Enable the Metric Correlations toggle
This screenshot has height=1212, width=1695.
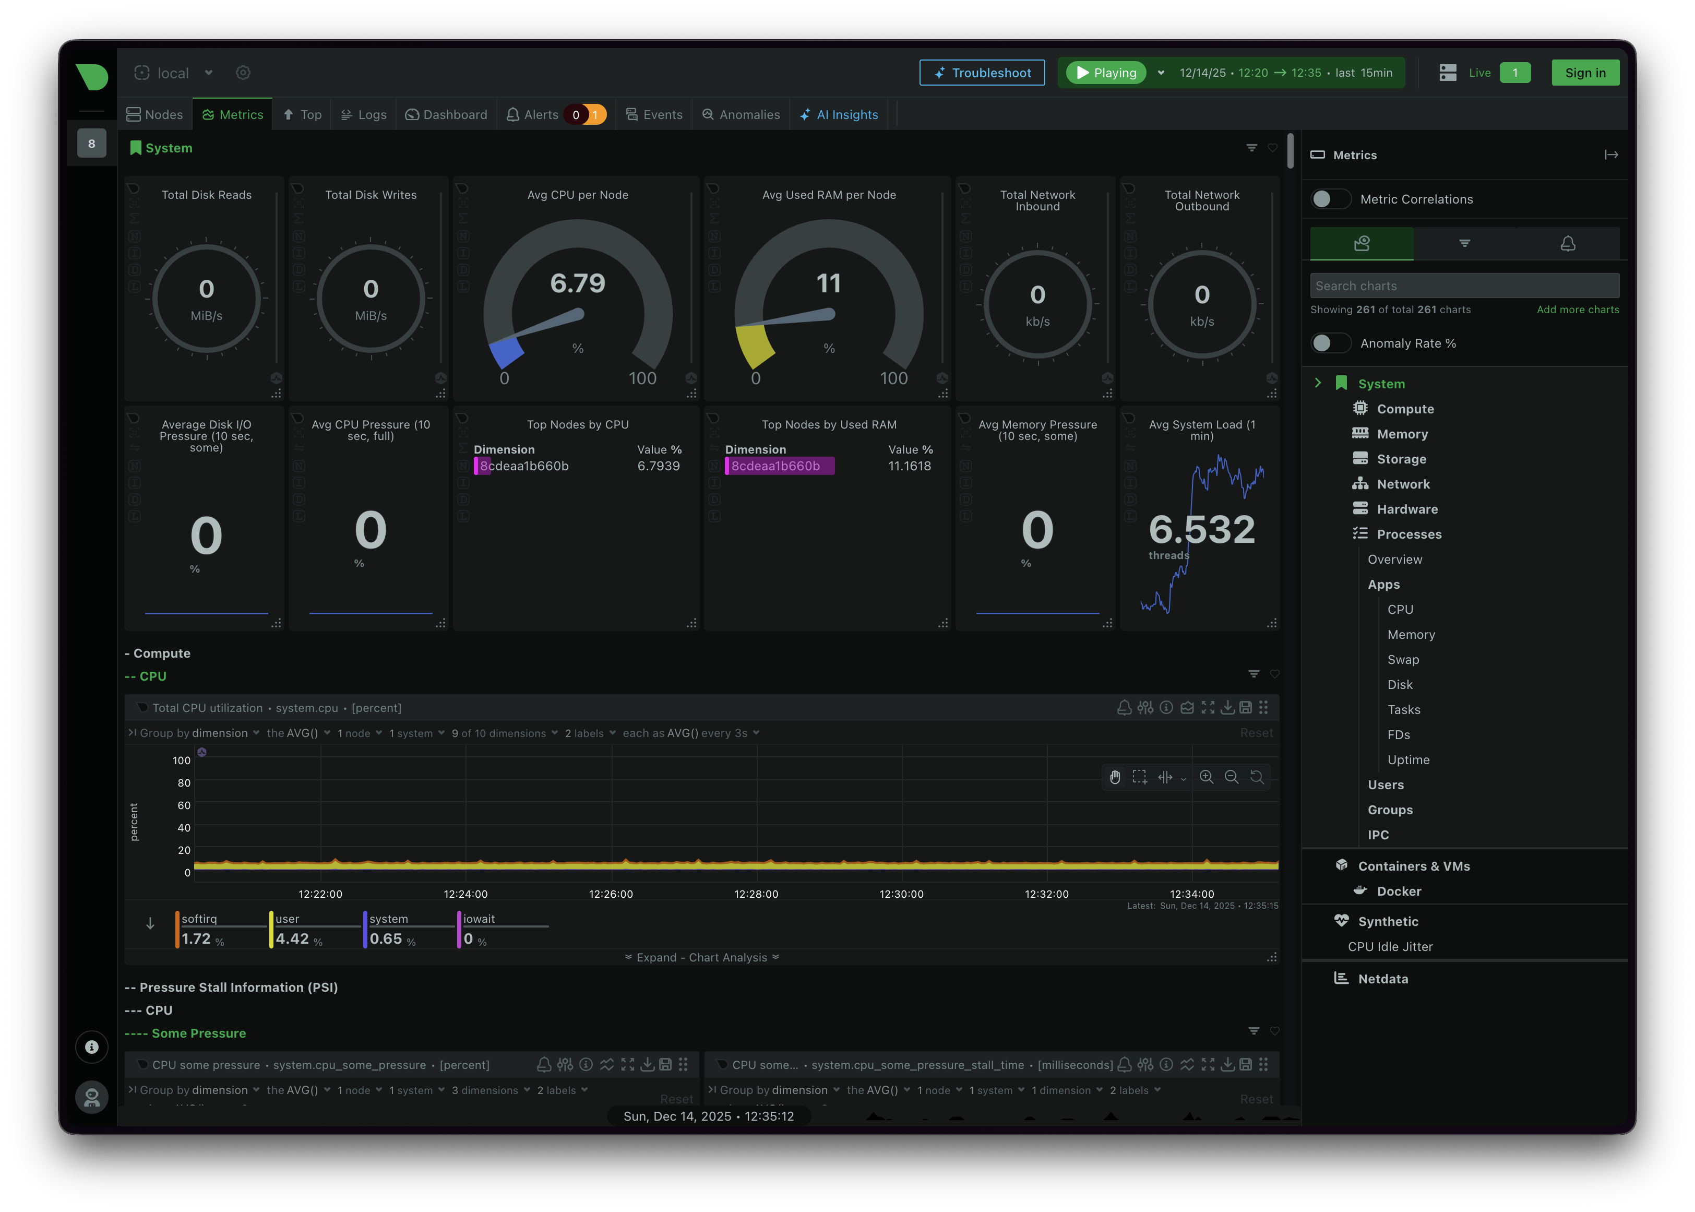click(1331, 198)
